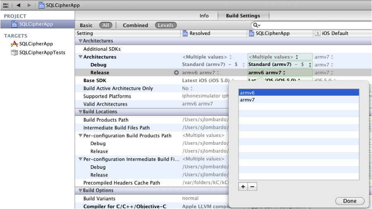
Task: Collapse the Build Options section
Action: point(80,190)
